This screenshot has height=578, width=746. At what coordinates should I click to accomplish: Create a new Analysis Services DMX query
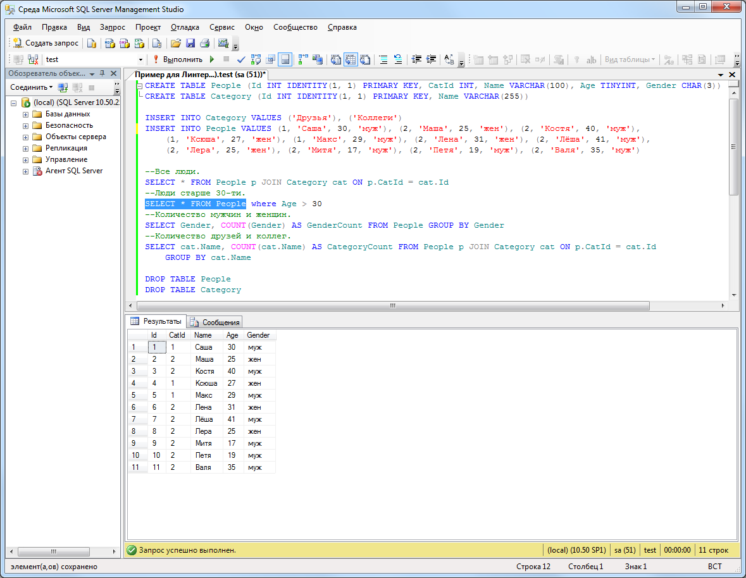[124, 43]
